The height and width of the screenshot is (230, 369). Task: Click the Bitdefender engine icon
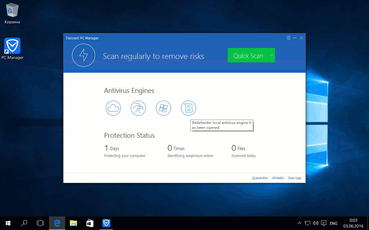[189, 108]
